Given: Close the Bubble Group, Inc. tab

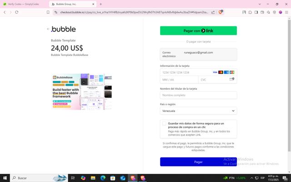Looking at the screenshot, I should pyautogui.click(x=93, y=4).
